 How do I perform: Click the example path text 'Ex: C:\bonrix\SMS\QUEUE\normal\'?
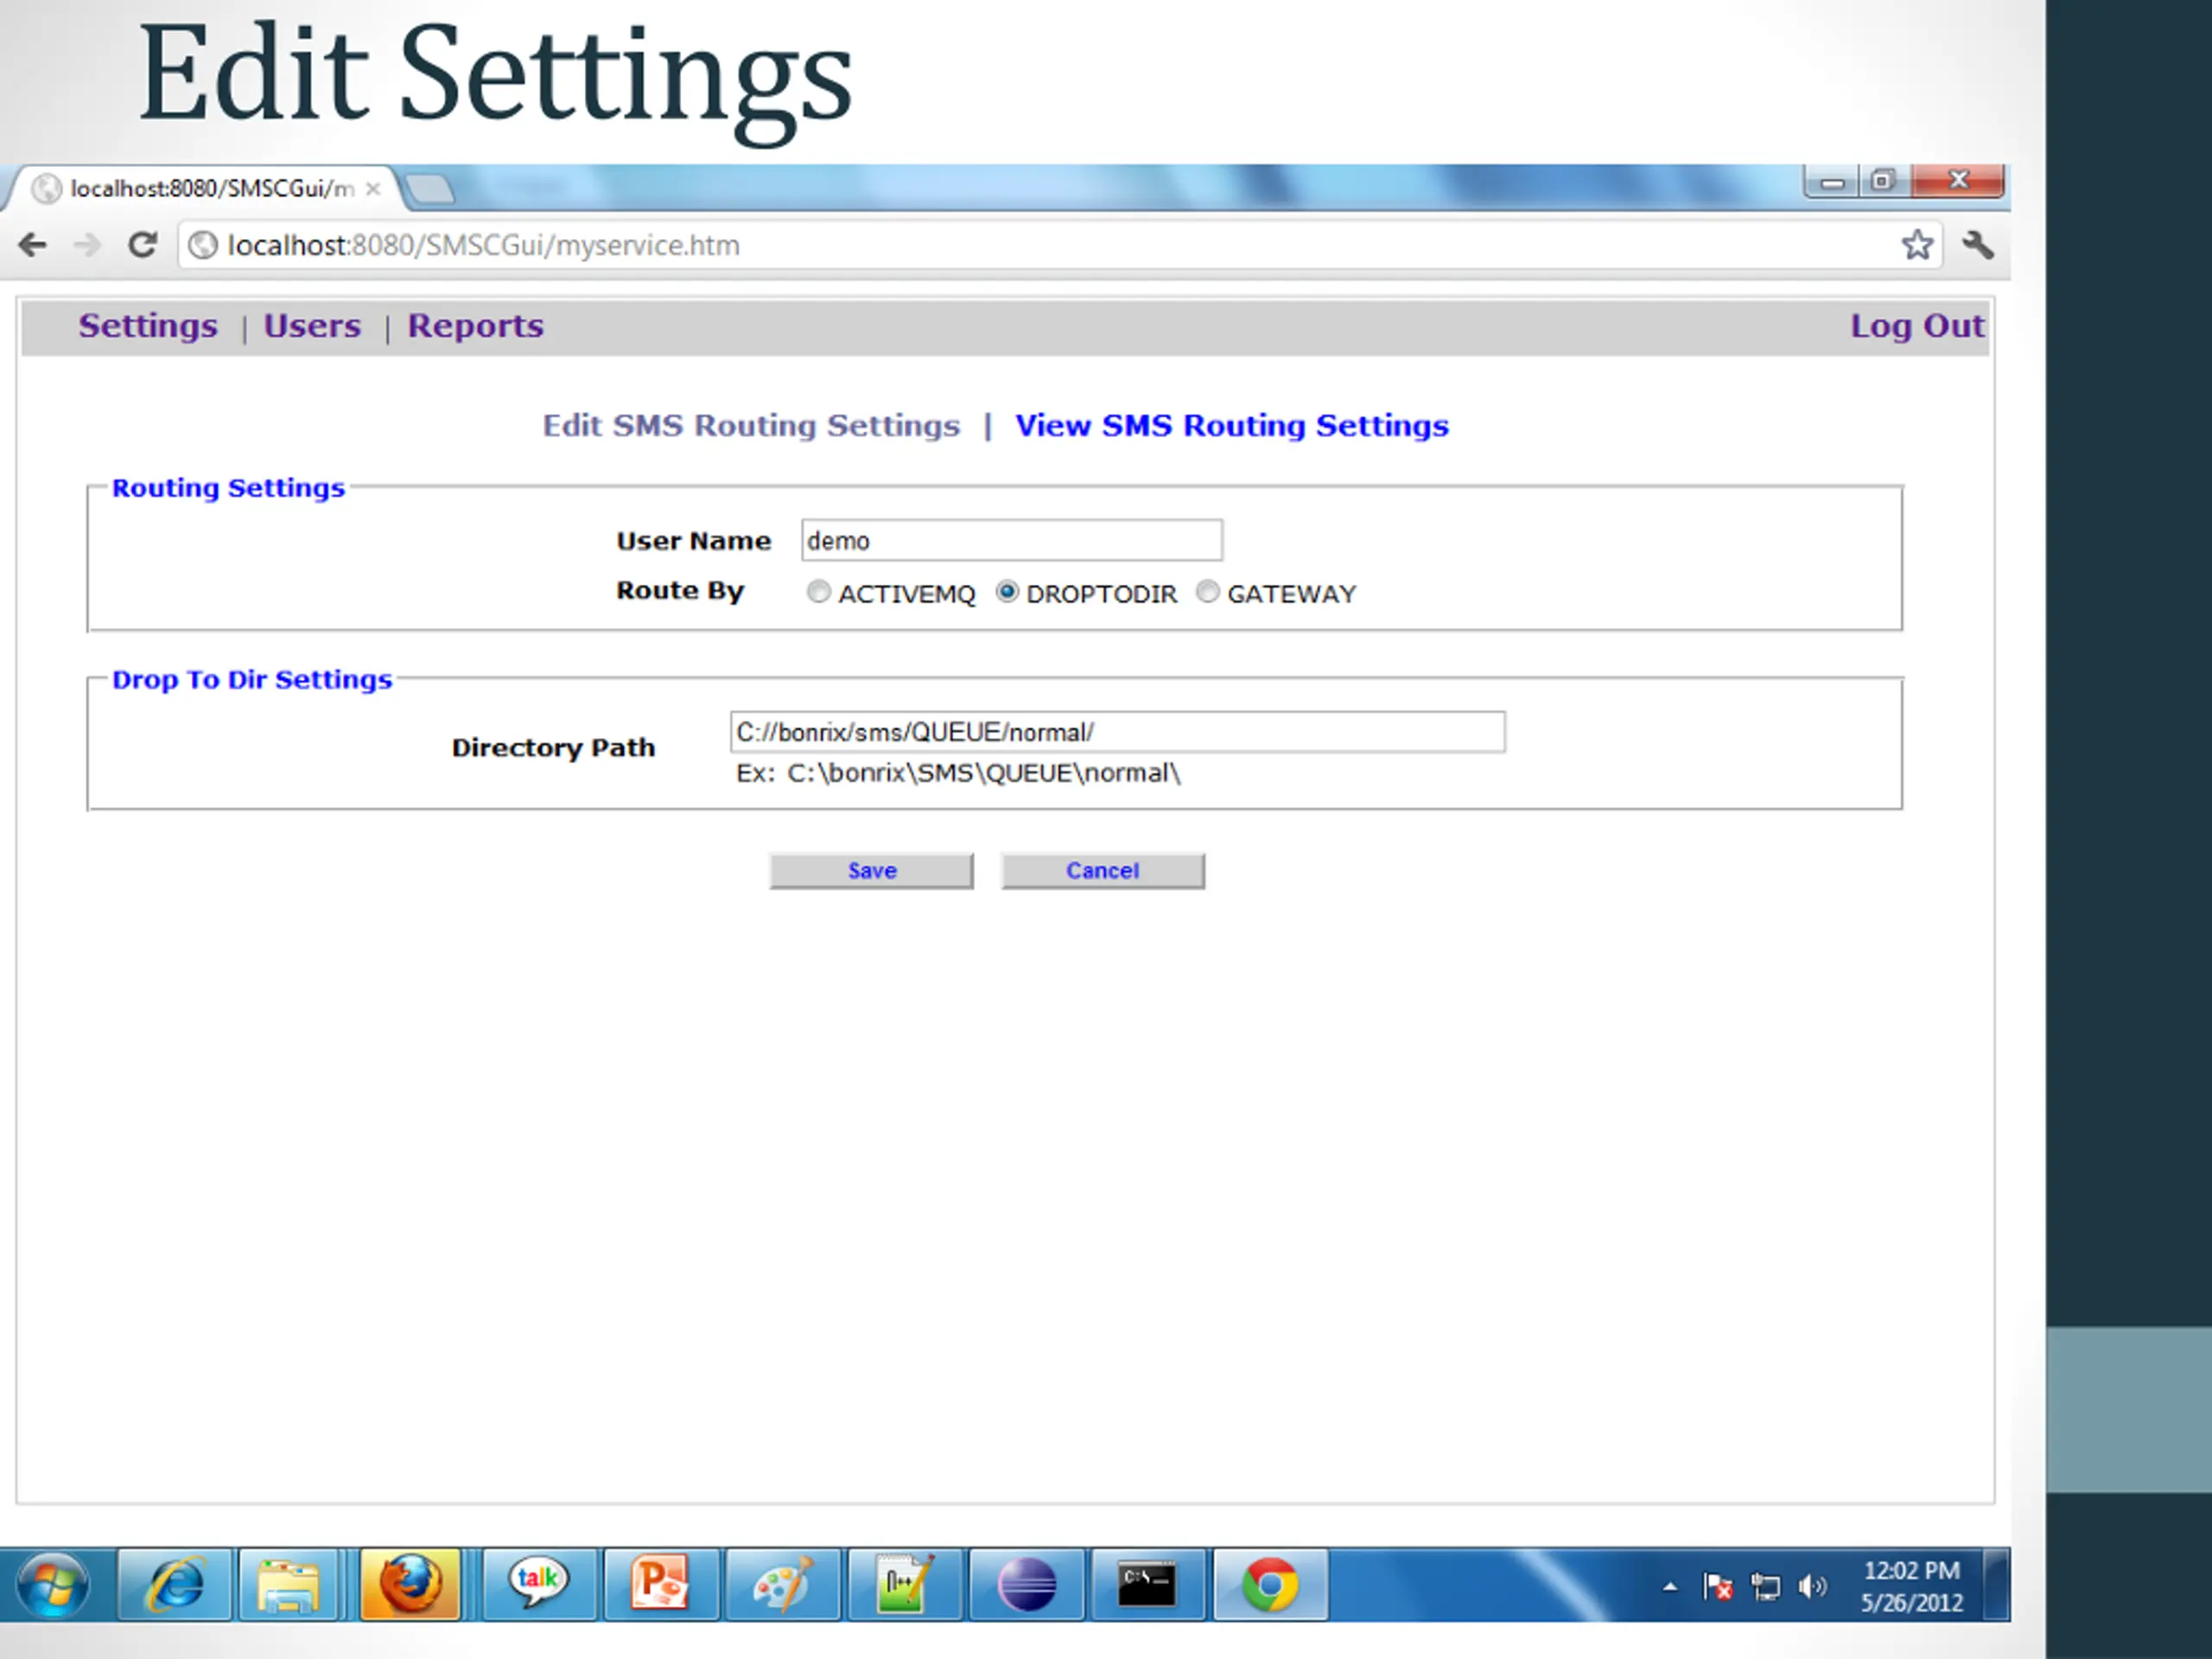958,774
